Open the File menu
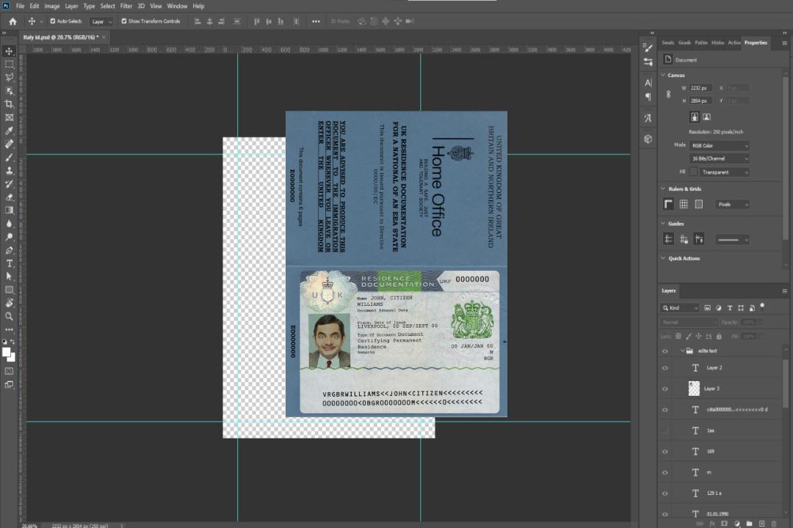 20,6
